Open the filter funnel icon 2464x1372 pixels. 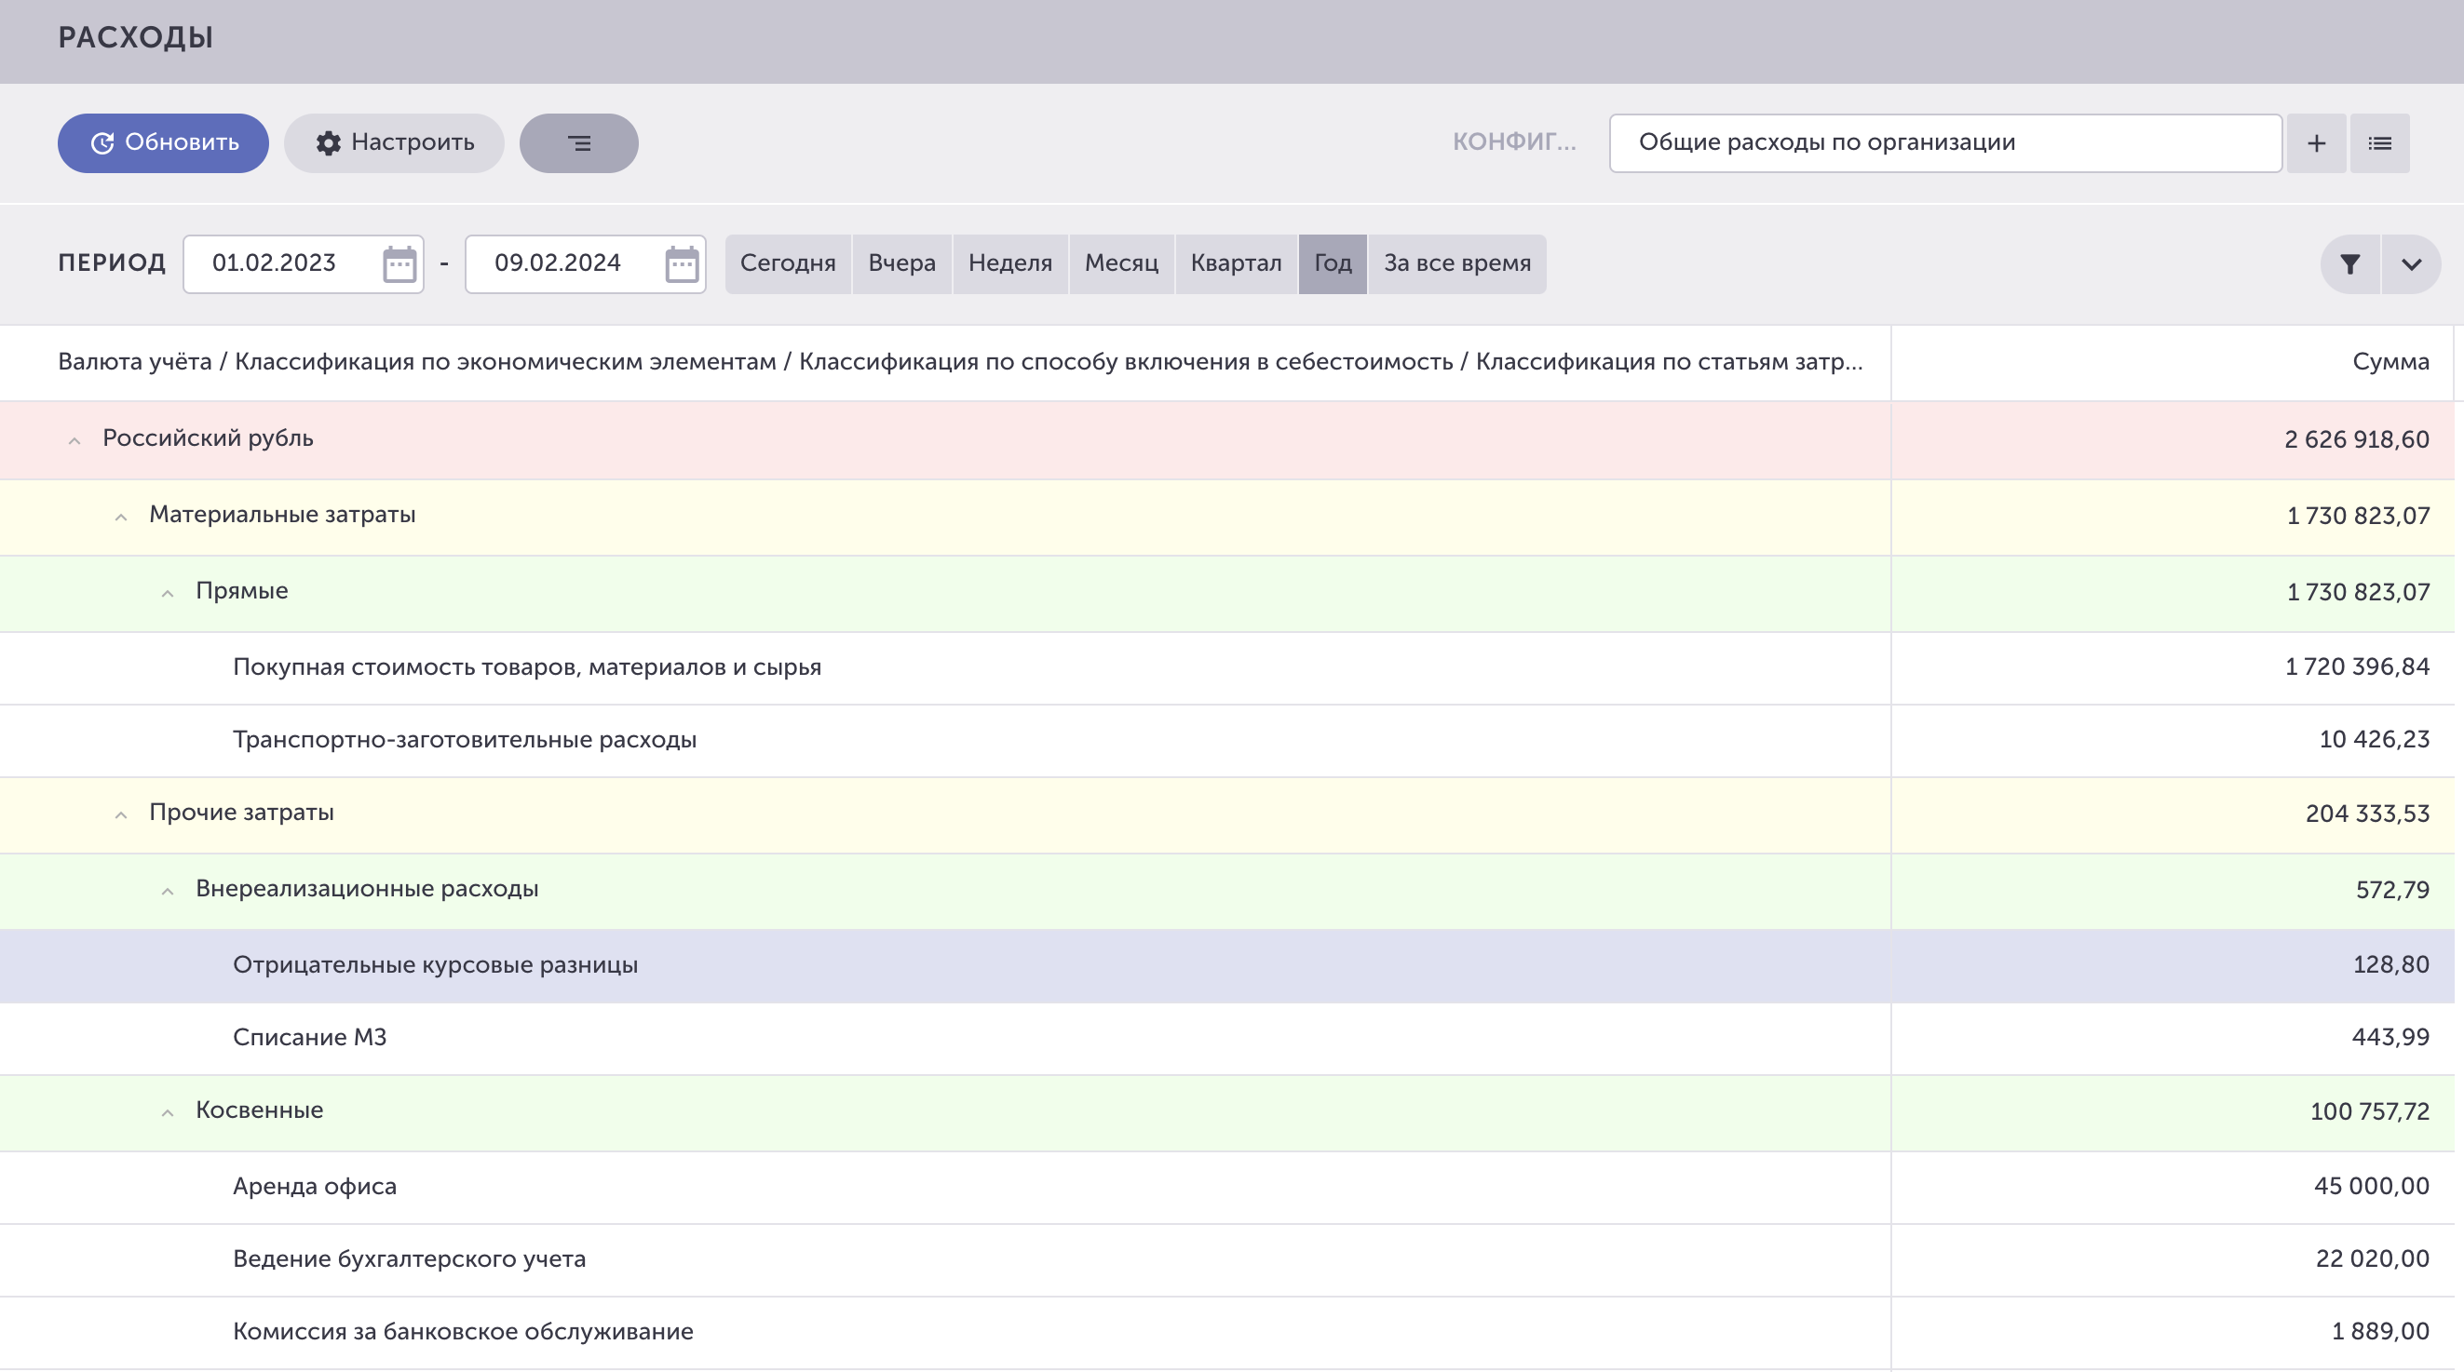pos(2350,264)
